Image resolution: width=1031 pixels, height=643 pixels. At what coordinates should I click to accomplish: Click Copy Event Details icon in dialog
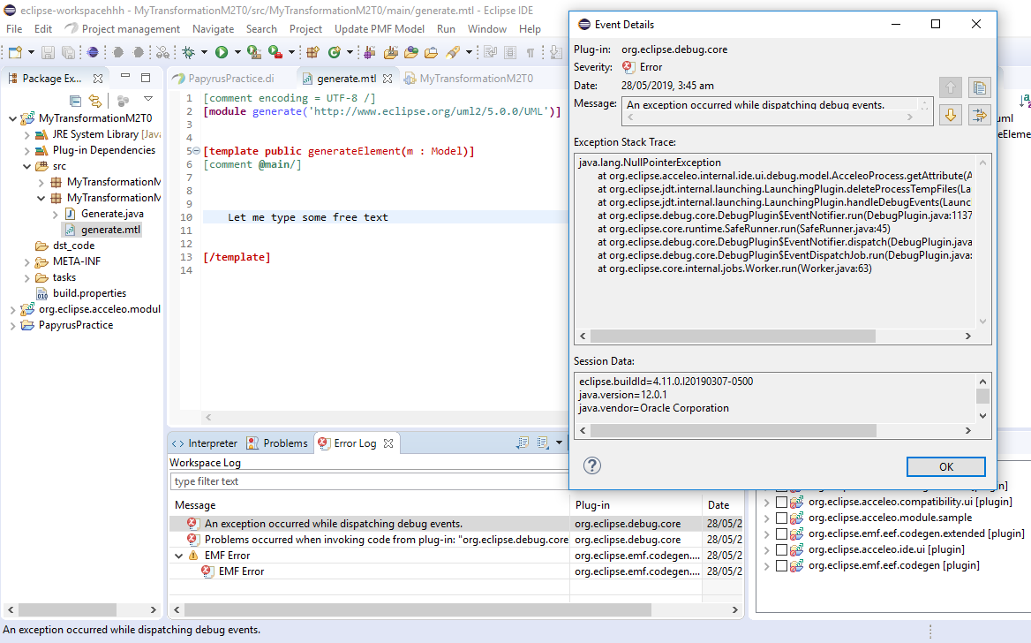[979, 88]
